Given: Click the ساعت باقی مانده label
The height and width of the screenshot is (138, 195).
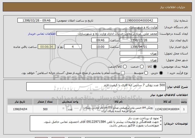Looking at the screenshot, I should [25, 47].
